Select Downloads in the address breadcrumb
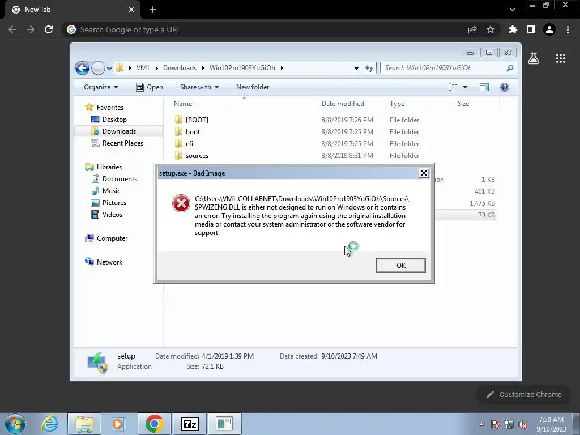 (180, 68)
